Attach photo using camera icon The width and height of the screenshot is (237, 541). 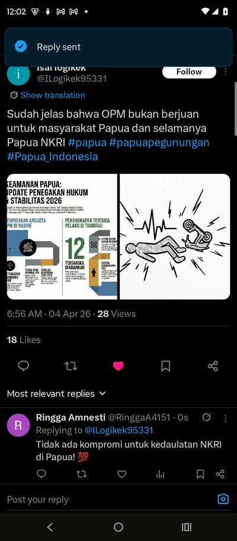pyautogui.click(x=223, y=499)
